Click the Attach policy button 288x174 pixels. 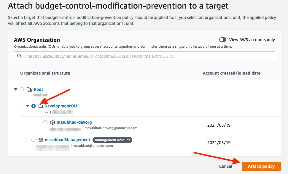(261, 166)
